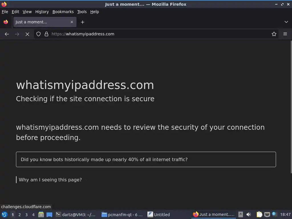
Task: Expand 'Why am I seeing this page?'
Action: click(x=50, y=180)
